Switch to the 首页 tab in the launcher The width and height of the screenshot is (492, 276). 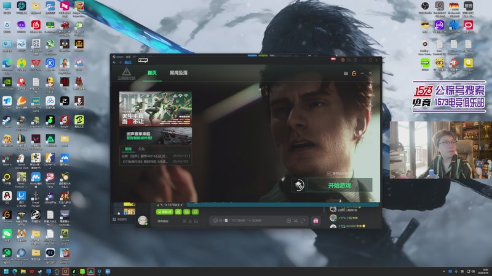[152, 73]
